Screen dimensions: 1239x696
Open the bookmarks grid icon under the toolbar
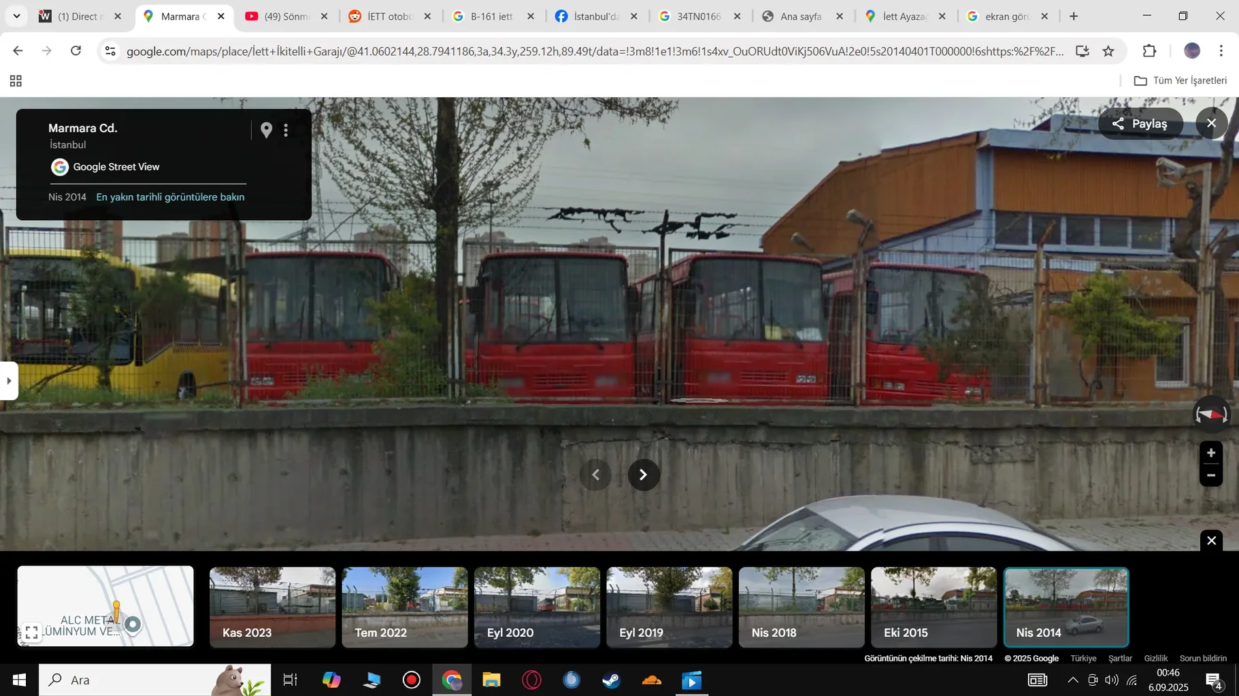coord(16,81)
